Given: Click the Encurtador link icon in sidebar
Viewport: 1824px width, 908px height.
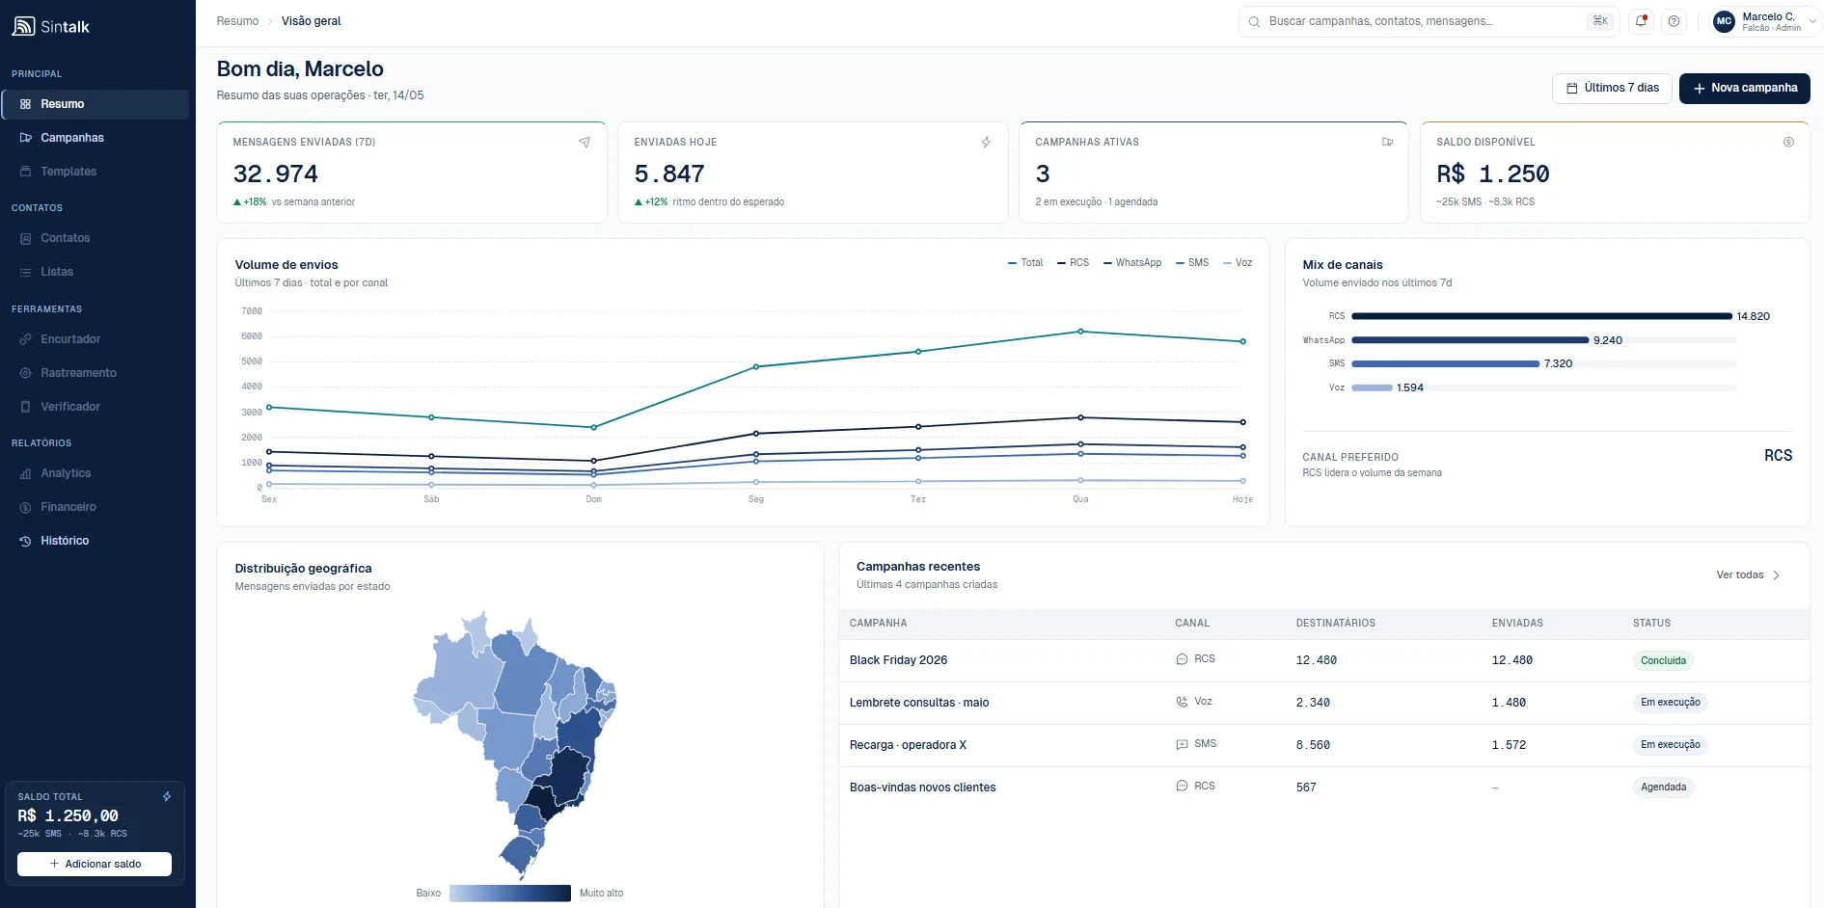Looking at the screenshot, I should pyautogui.click(x=25, y=339).
